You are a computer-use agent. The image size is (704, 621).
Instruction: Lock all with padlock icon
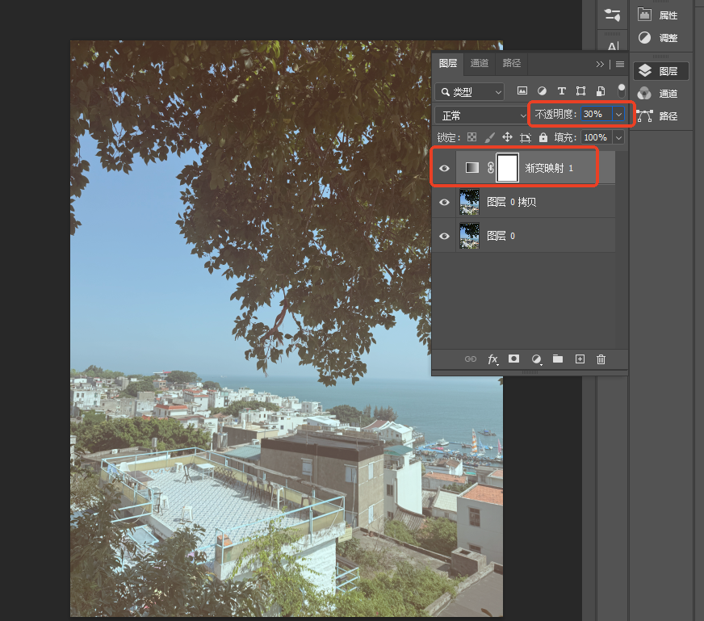tap(543, 137)
